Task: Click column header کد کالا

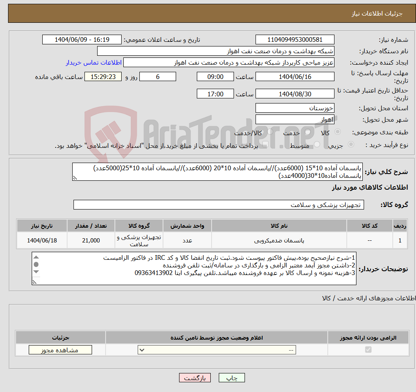Action: 370,226
